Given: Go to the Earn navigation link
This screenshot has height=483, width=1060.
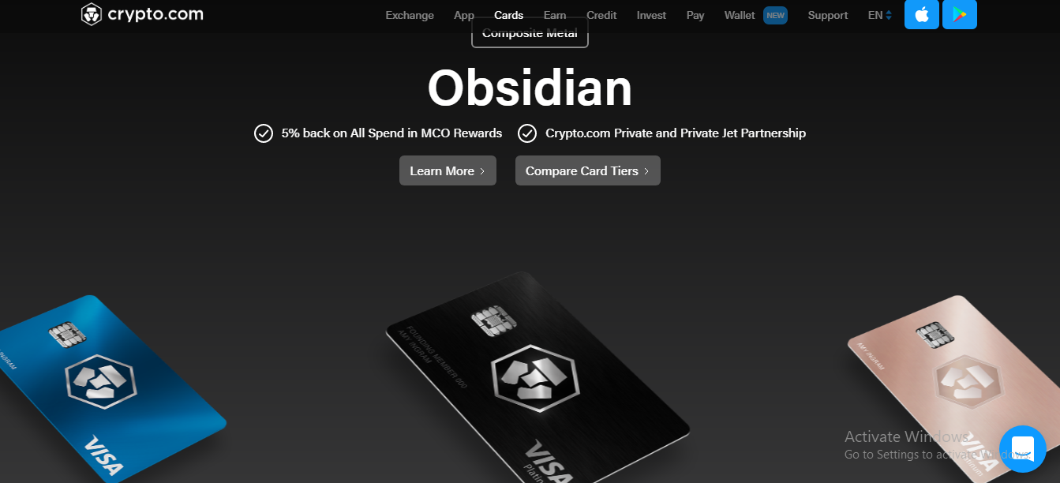Looking at the screenshot, I should click(555, 15).
